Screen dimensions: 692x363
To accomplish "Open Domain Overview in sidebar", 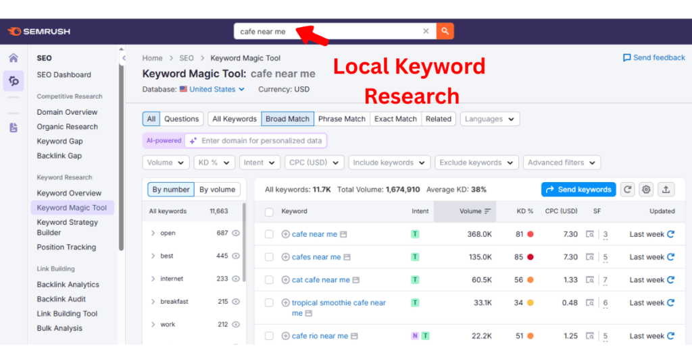I will (67, 112).
